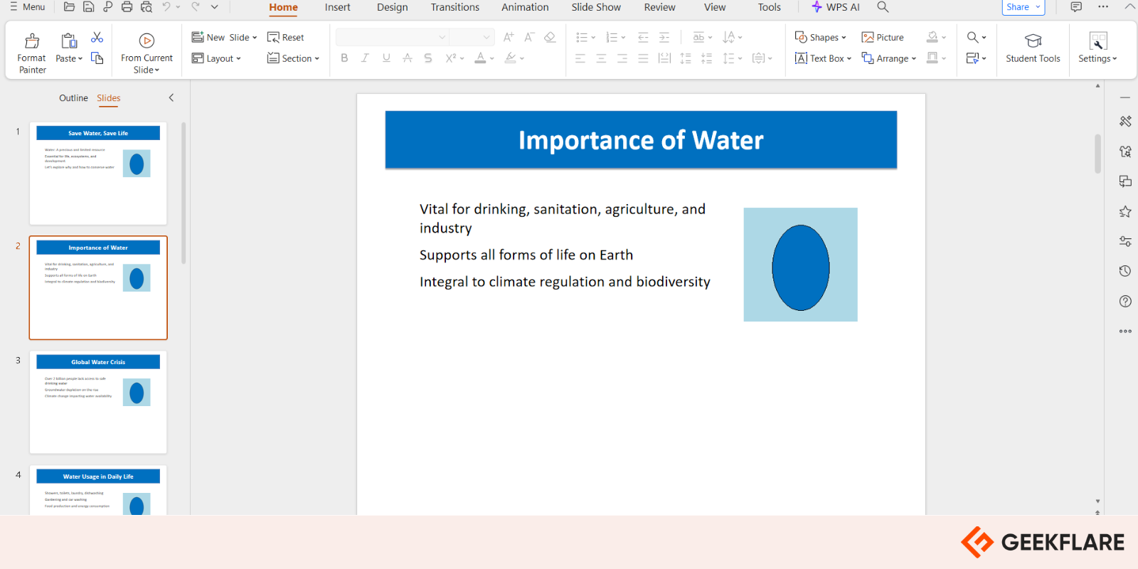Image resolution: width=1138 pixels, height=569 pixels.
Task: Collapse the slide panel with the chevron
Action: (x=171, y=98)
